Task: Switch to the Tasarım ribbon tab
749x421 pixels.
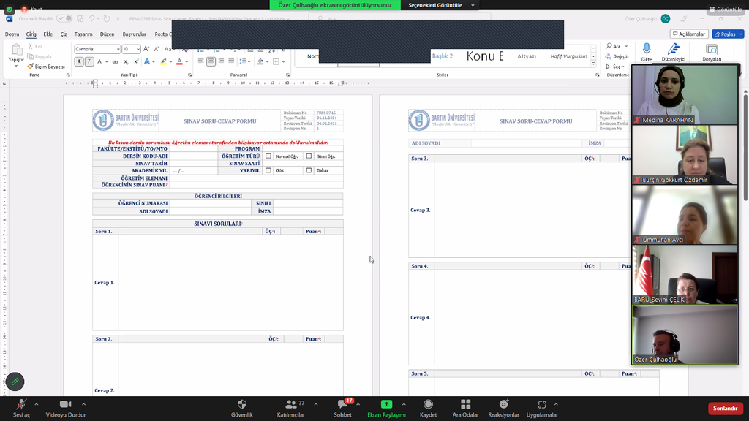Action: tap(83, 34)
